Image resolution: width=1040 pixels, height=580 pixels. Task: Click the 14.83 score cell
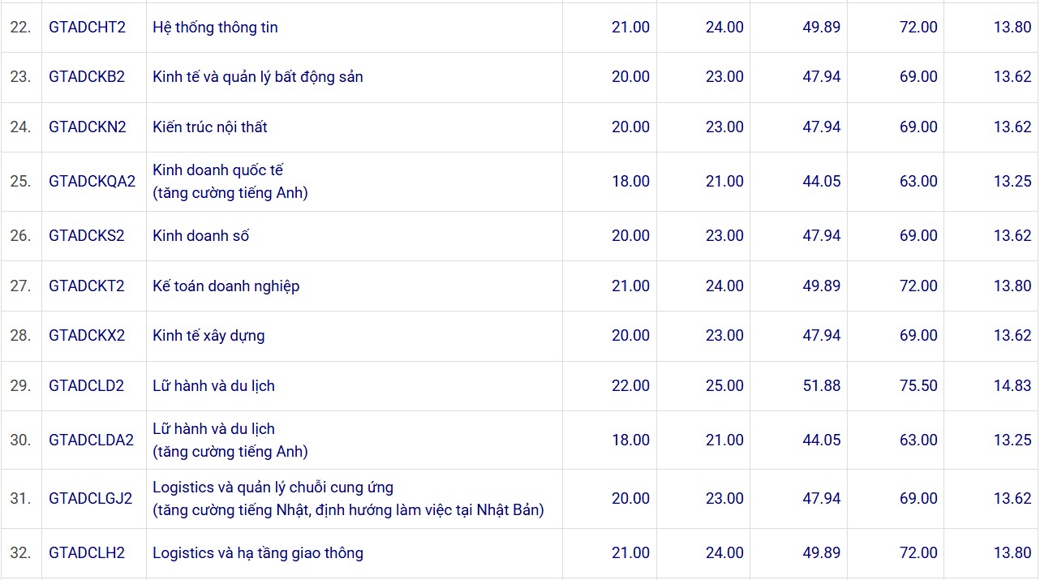[x=1012, y=386]
